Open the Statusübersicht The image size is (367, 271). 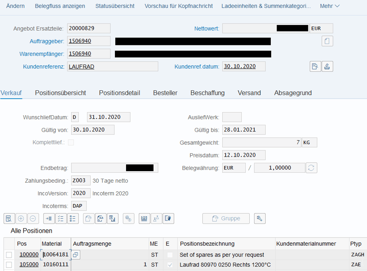point(115,6)
